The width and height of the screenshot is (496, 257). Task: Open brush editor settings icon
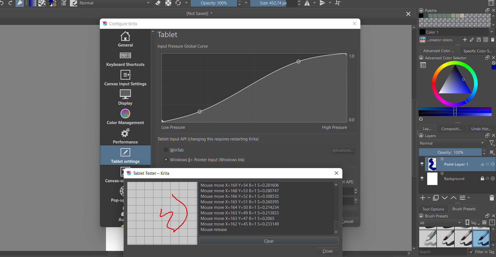64,3
